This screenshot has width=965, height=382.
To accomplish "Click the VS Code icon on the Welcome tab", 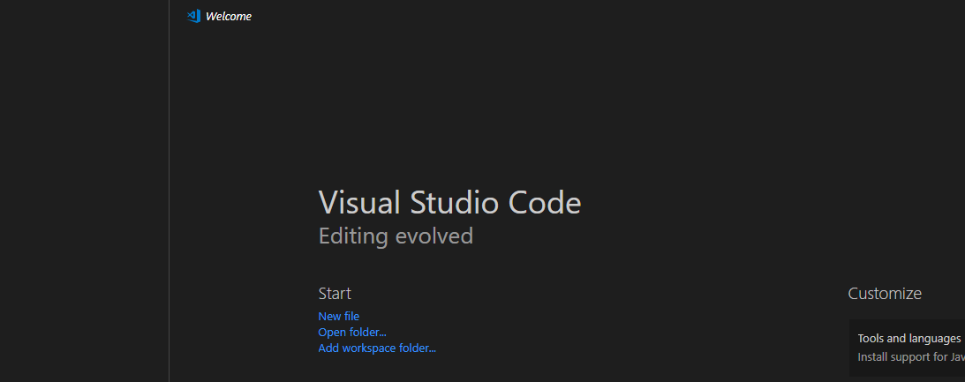I will [193, 17].
